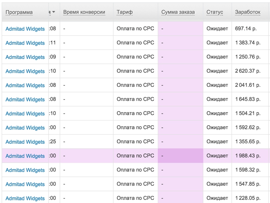
Task: Open Admitad Widgets link in the 697.14 р. row
Action: (x=25, y=29)
